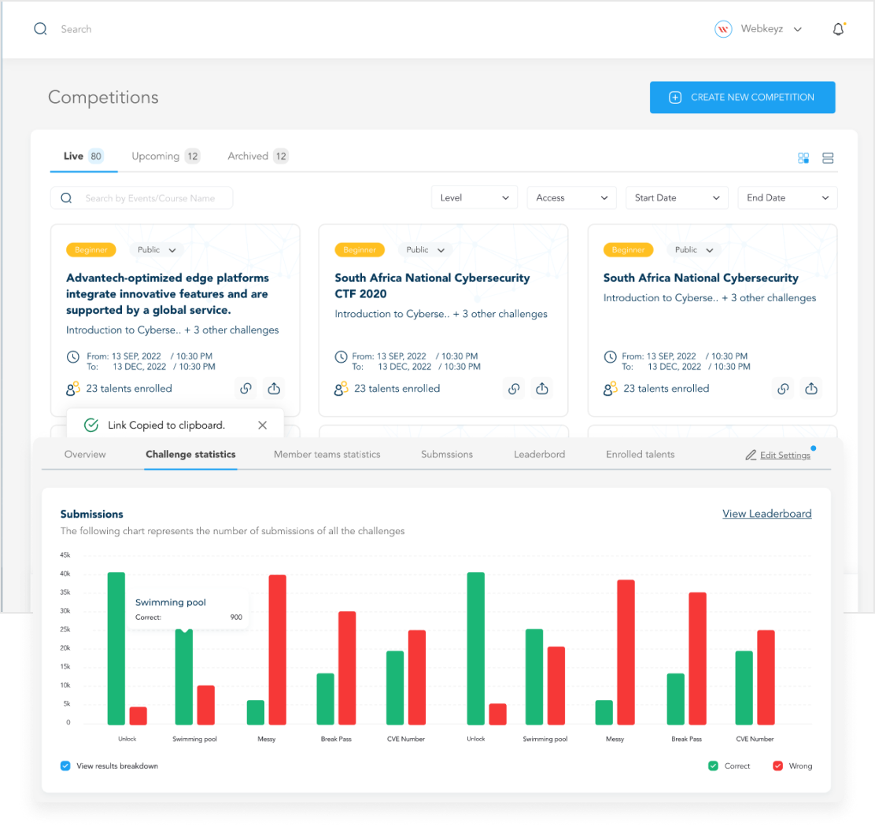Click share icon on Advantech competition card
875x826 pixels.
point(274,389)
